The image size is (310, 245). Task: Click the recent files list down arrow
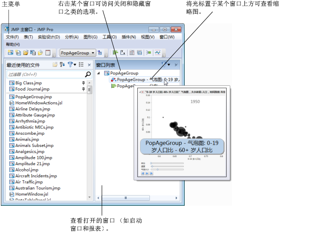pos(90,197)
